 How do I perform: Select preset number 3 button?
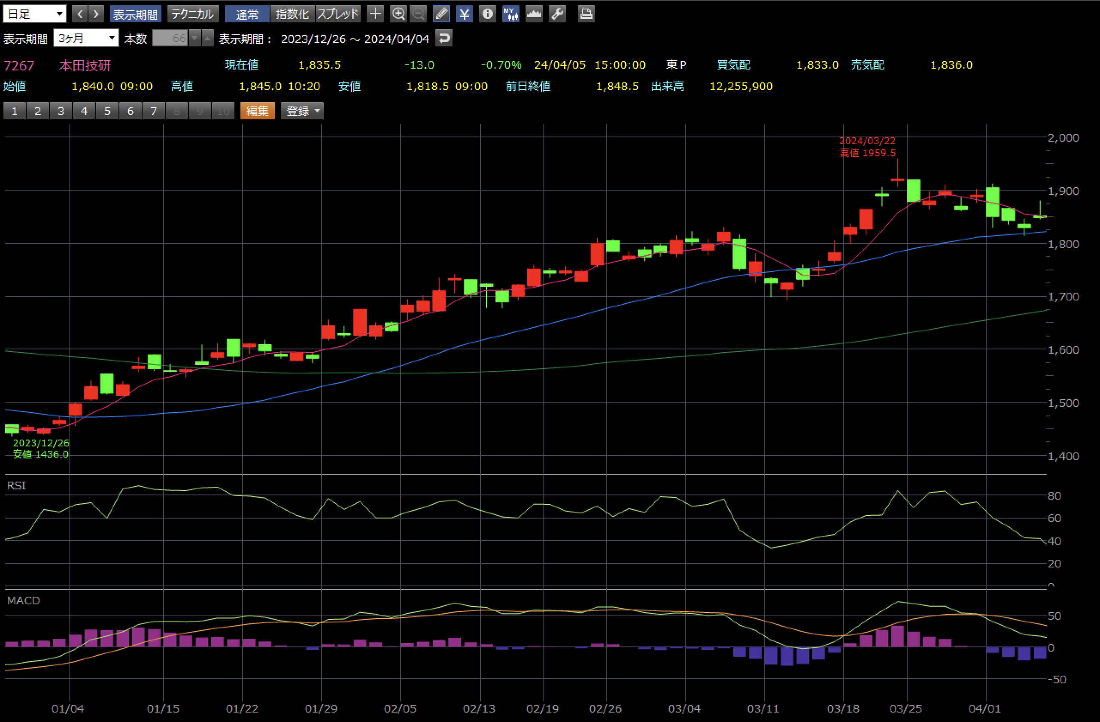point(61,111)
